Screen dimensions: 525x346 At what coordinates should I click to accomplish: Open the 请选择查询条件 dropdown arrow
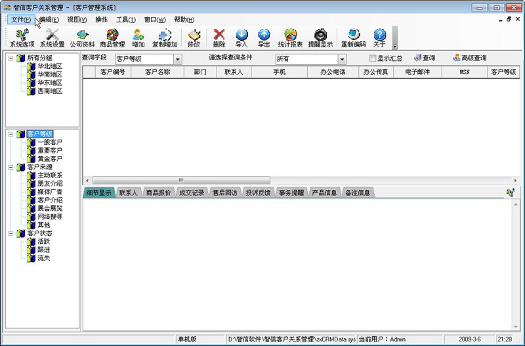point(342,59)
